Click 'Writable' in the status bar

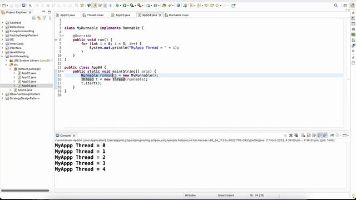pyautogui.click(x=190, y=195)
